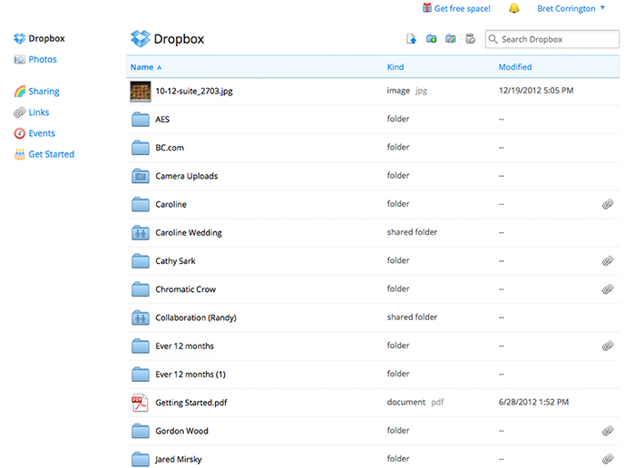This screenshot has width=635, height=468.
Task: Click the 6/28/2012 1:52 PM modified date
Action: click(x=533, y=403)
